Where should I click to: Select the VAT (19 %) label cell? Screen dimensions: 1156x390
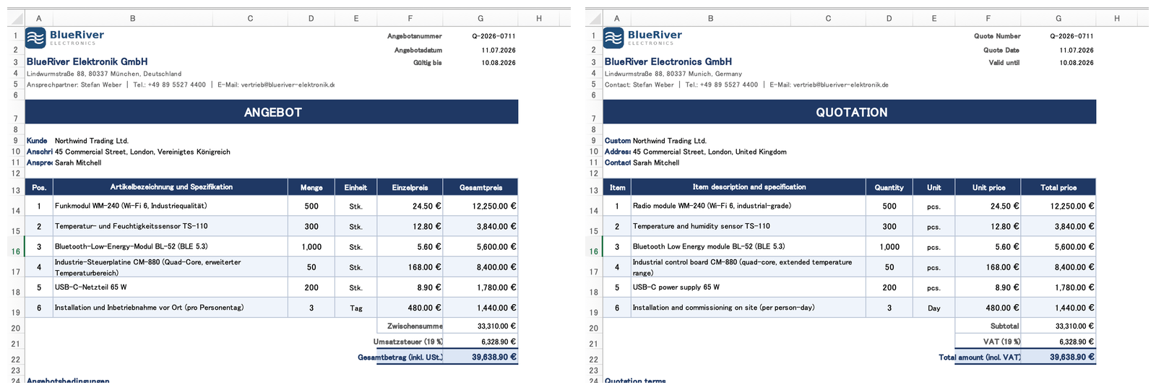click(x=988, y=342)
